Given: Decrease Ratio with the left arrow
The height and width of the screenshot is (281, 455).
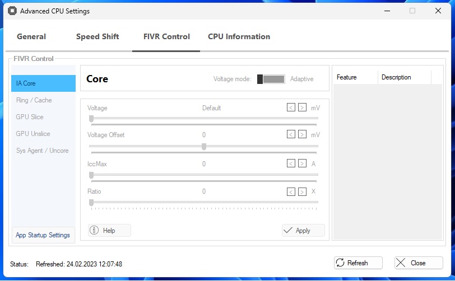Looking at the screenshot, I should tap(291, 191).
